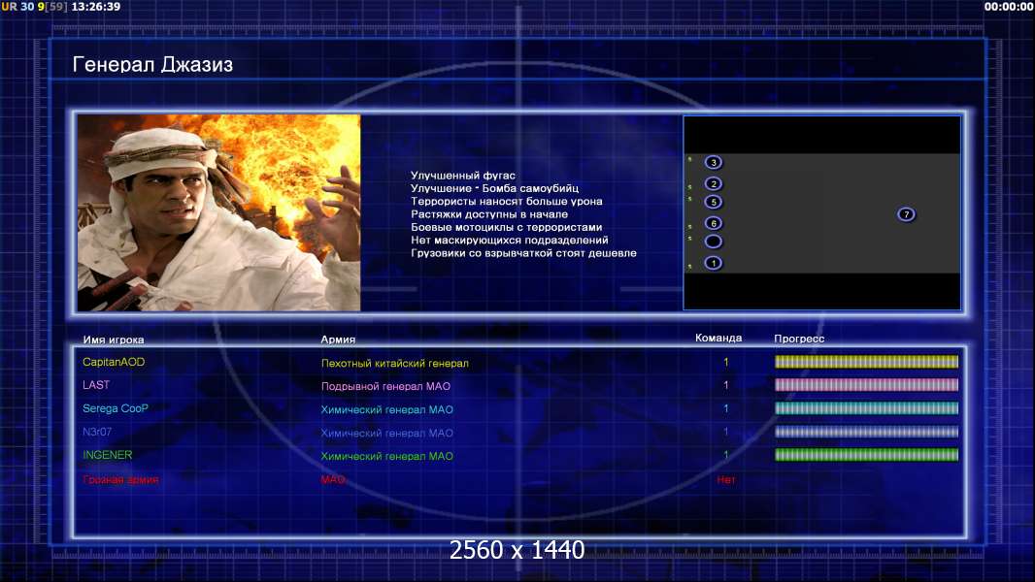The image size is (1035, 582).
Task: Click team number 1 in LAST row
Action: 726,385
